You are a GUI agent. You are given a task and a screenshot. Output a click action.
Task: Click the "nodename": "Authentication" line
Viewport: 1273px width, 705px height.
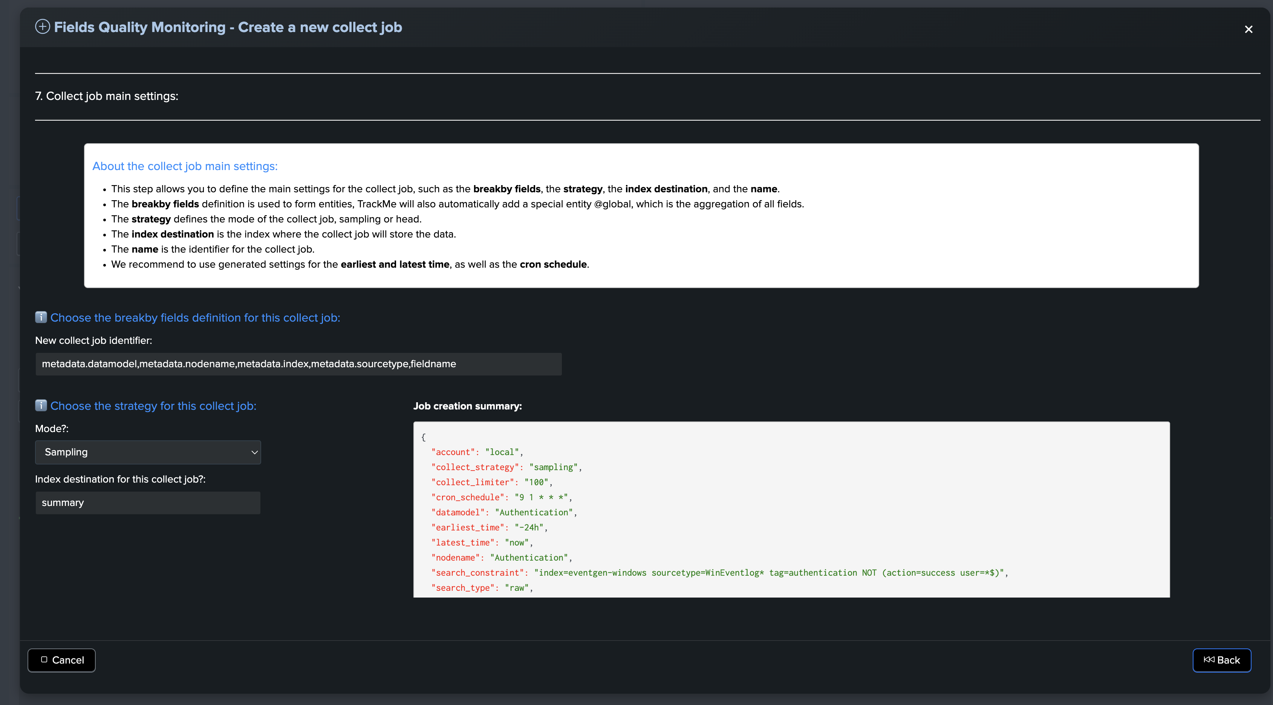pos(502,558)
